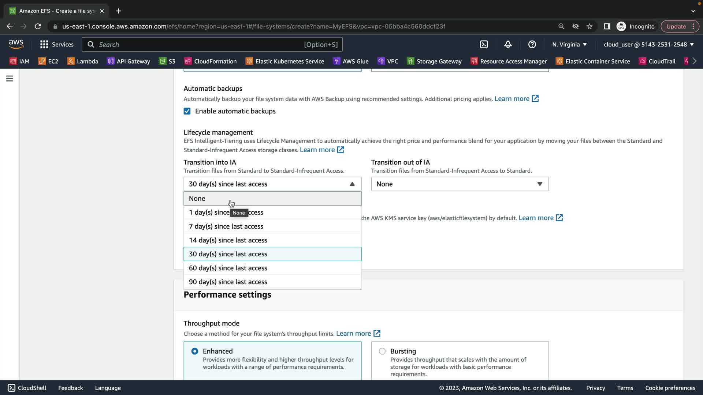Collapse the Transition into IA dropdown
This screenshot has width=703, height=395.
tap(272, 184)
